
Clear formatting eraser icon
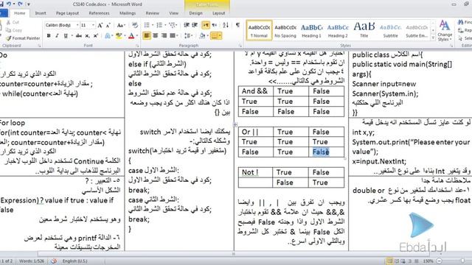[x=135, y=25]
